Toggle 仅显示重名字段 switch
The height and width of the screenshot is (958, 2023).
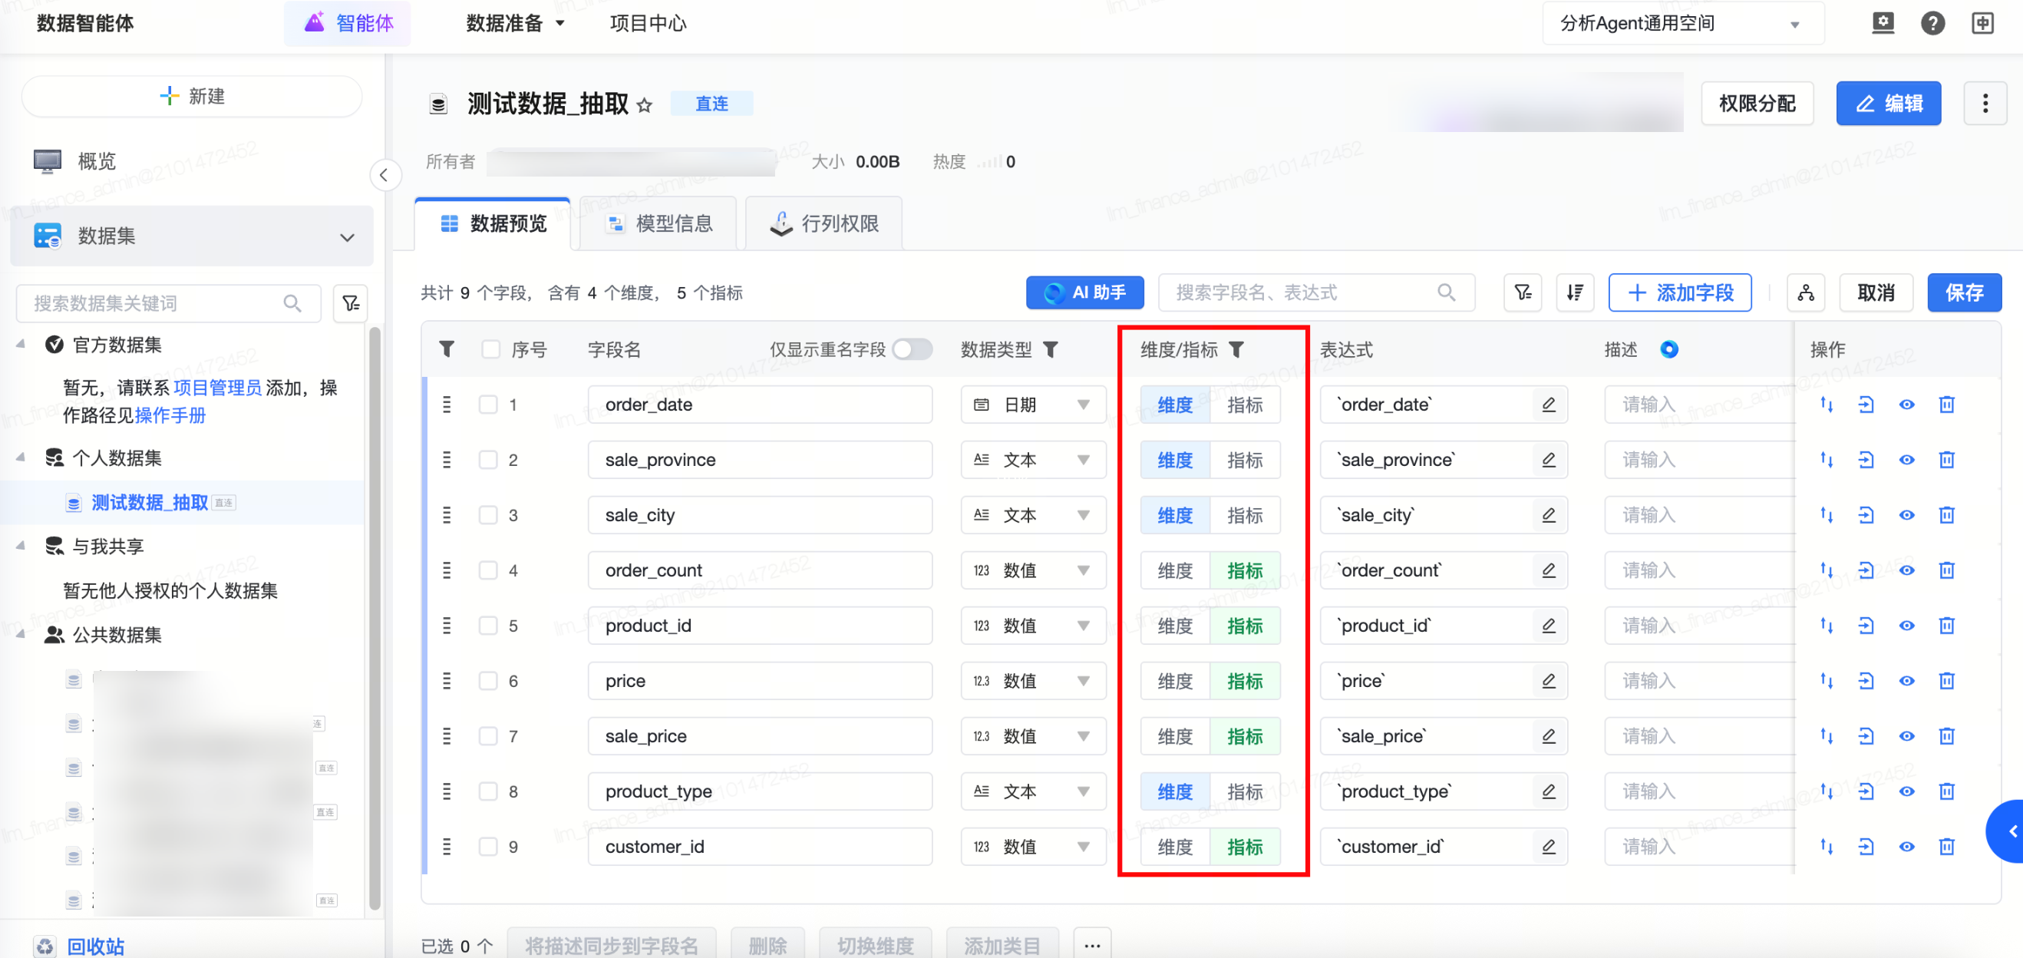(911, 349)
